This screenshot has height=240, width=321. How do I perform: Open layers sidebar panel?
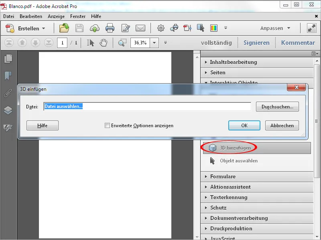(8, 110)
